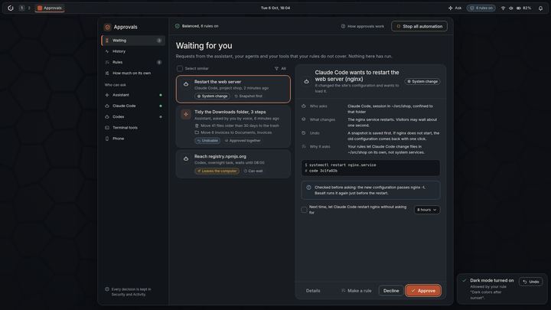Click Leaves the computer tag
551x310 pixels.
(217, 171)
